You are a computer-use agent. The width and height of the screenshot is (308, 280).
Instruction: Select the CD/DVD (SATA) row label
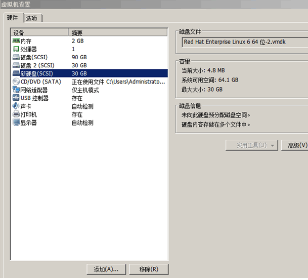(x=41, y=82)
